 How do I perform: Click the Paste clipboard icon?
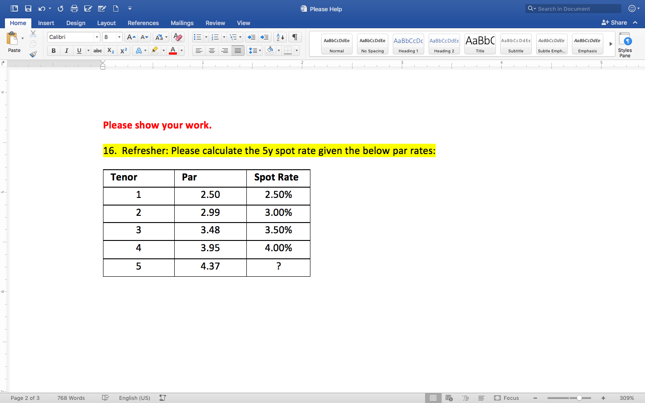tap(12, 39)
